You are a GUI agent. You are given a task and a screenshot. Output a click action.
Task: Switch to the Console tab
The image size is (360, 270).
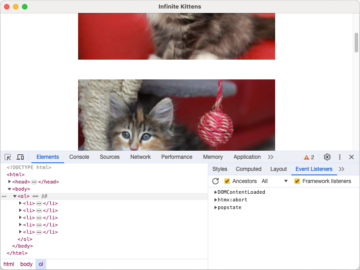(x=79, y=157)
